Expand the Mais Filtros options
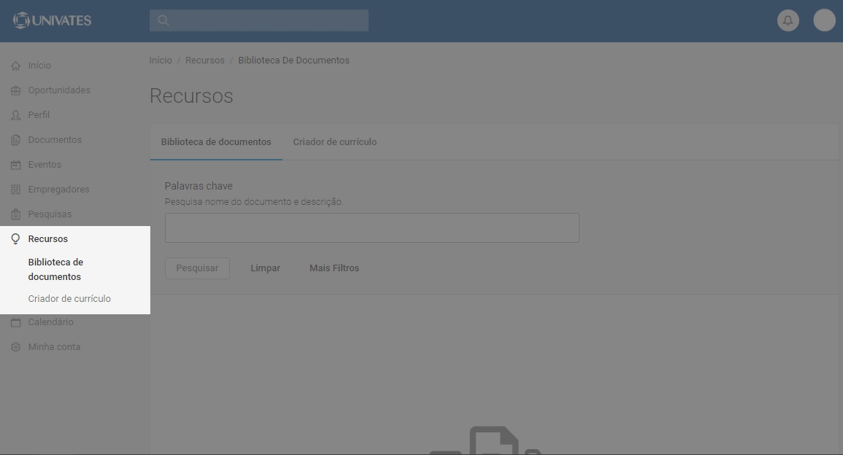The image size is (843, 455). pyautogui.click(x=334, y=268)
